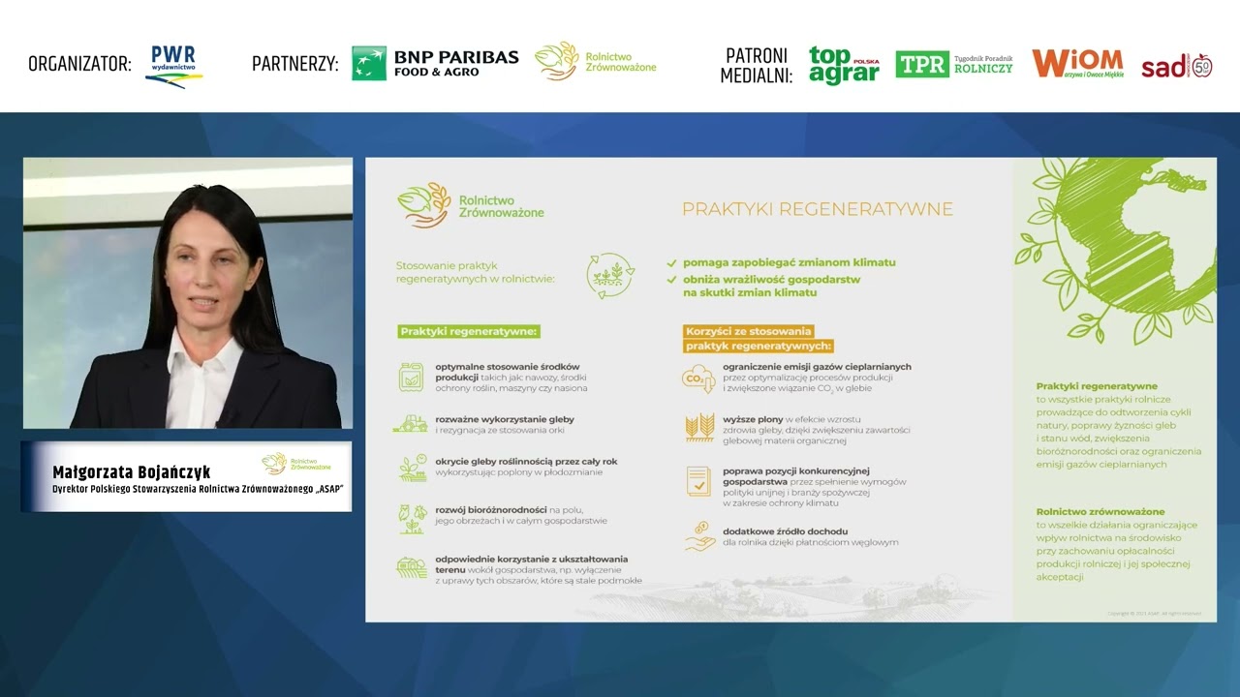Click the text rozwój bioróżnorodności

tap(491, 509)
